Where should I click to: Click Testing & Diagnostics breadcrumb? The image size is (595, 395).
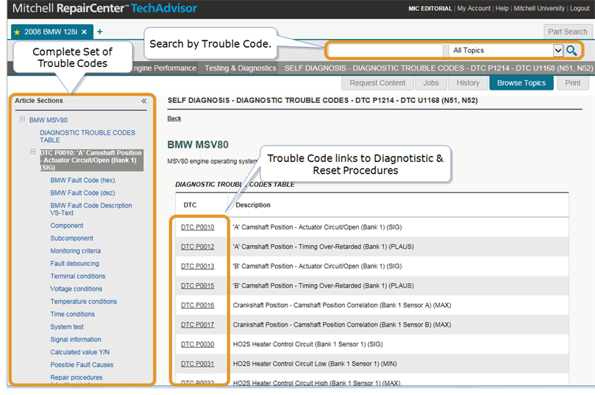pyautogui.click(x=241, y=68)
